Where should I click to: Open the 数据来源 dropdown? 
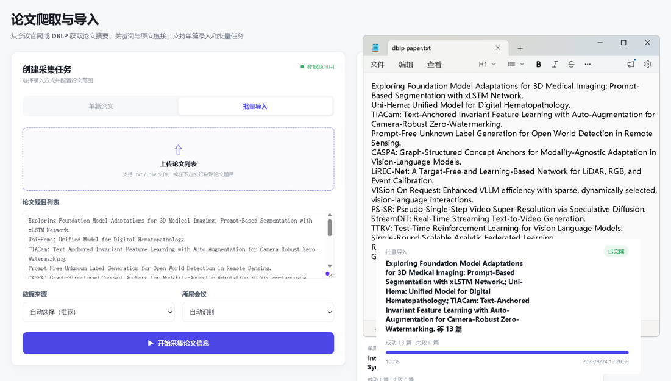(99, 312)
